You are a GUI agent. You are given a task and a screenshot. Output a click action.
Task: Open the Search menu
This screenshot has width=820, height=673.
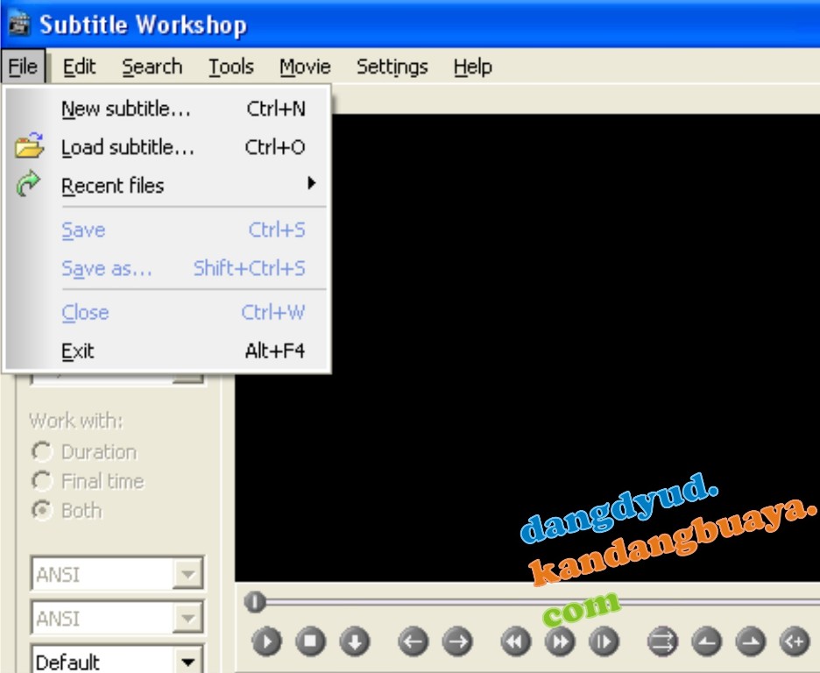point(152,67)
